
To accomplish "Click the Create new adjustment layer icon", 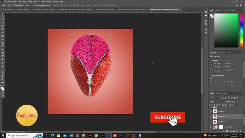I will [230, 131].
